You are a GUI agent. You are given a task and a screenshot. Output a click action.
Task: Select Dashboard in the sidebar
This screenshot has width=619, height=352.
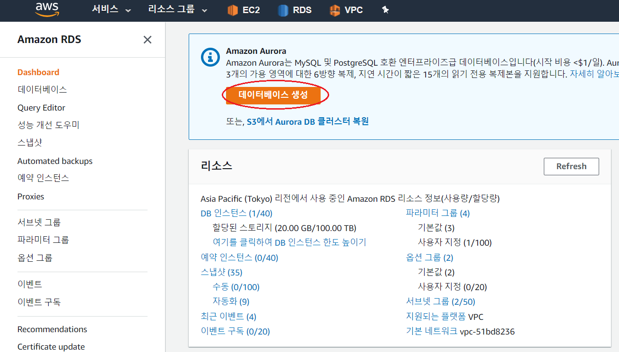tap(38, 72)
